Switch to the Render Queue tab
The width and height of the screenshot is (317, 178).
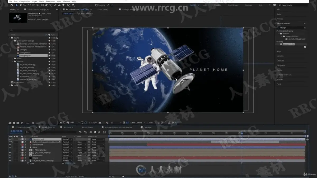click(87, 127)
